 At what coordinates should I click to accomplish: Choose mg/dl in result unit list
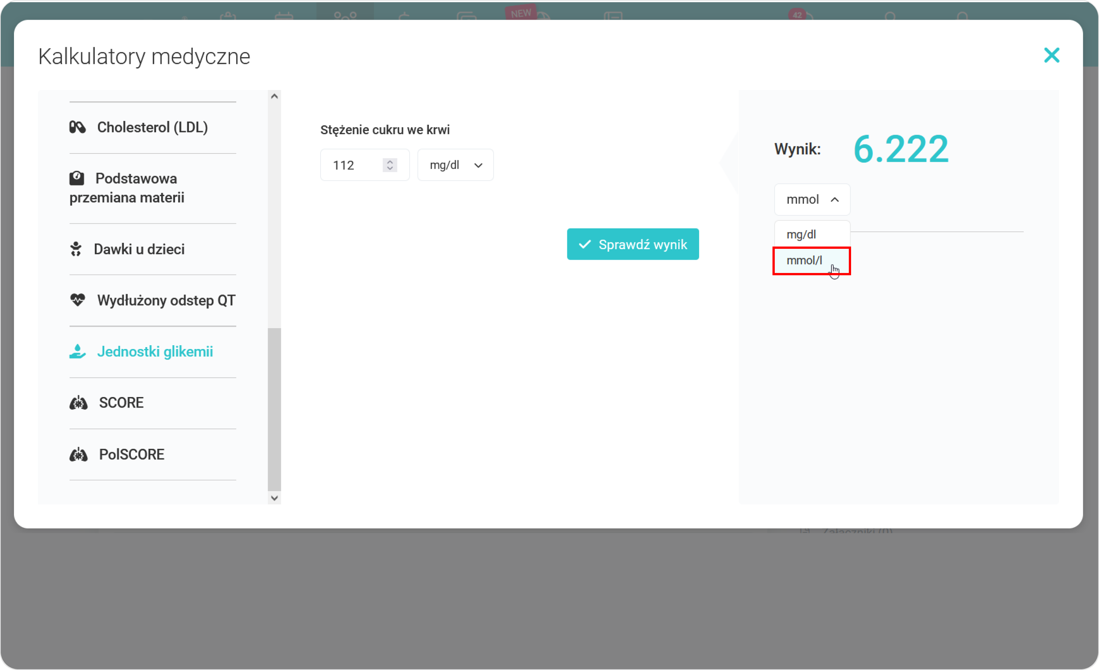pyautogui.click(x=812, y=234)
